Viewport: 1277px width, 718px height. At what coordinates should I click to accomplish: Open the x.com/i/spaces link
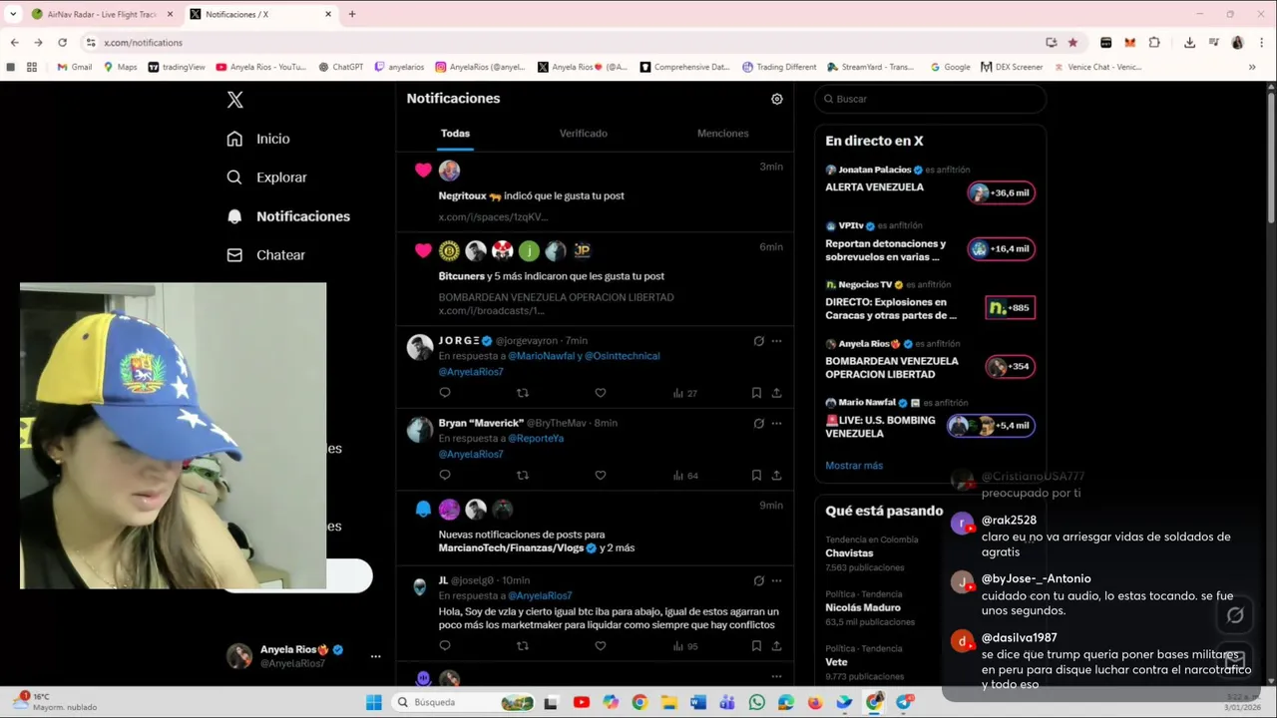click(493, 217)
